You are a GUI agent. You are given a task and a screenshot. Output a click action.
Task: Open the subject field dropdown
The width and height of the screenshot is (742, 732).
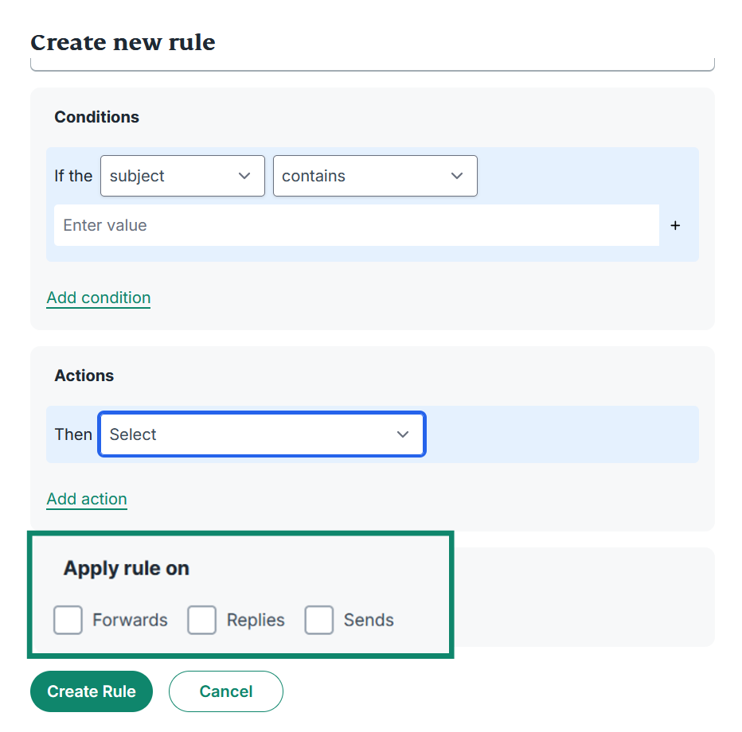182,176
